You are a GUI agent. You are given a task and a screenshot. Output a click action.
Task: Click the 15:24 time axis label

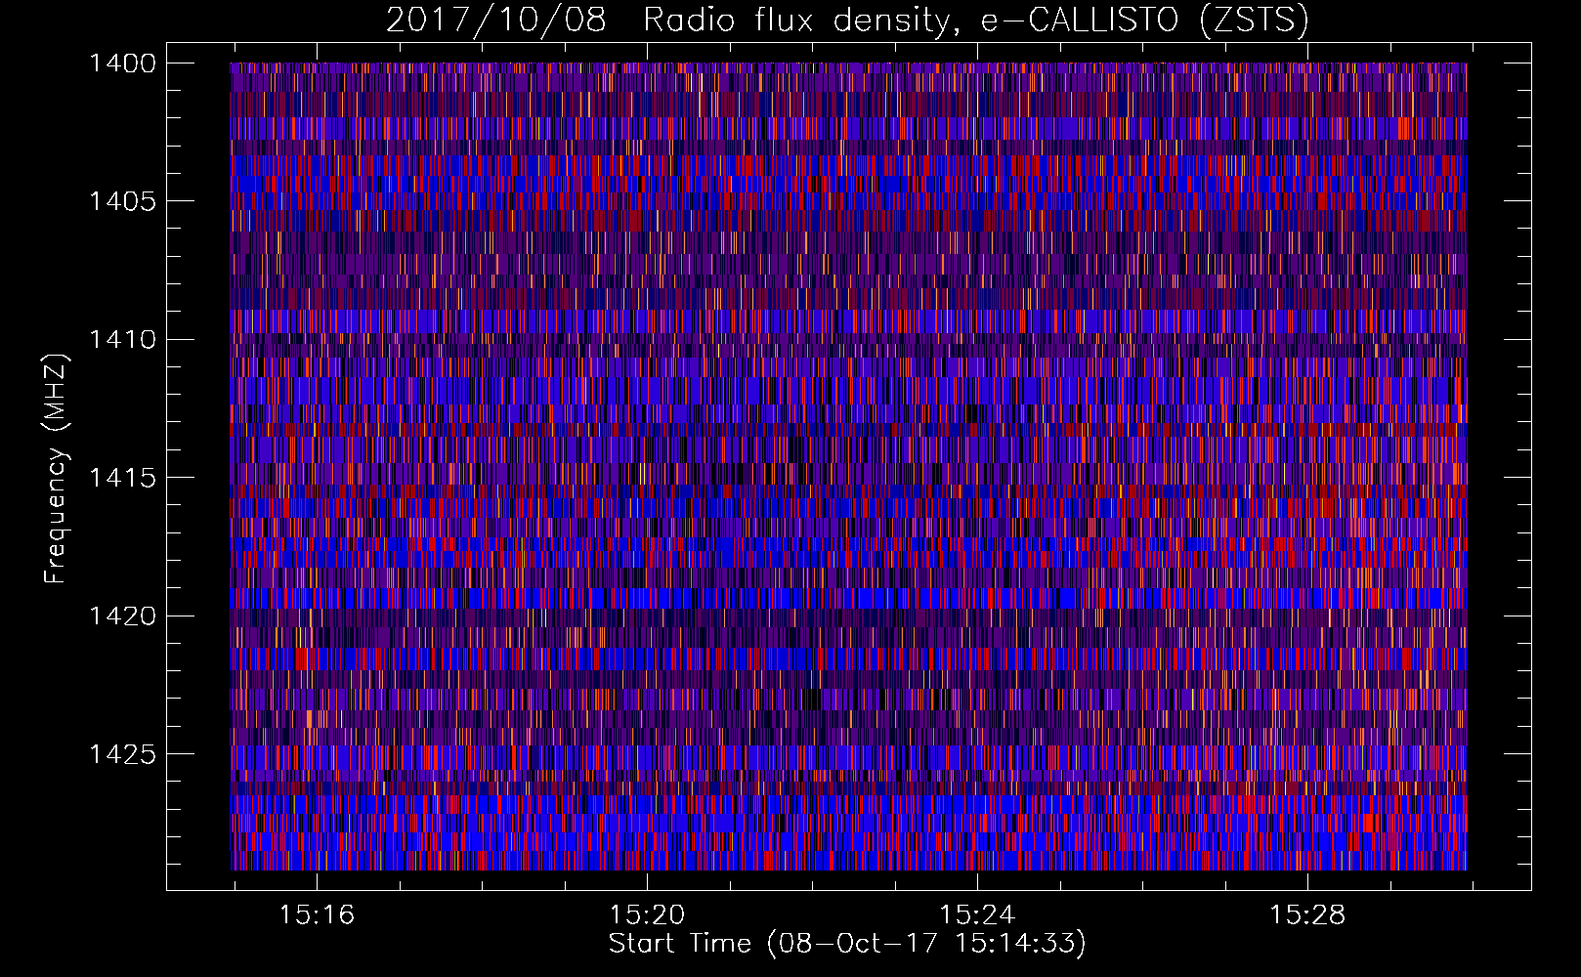(977, 915)
